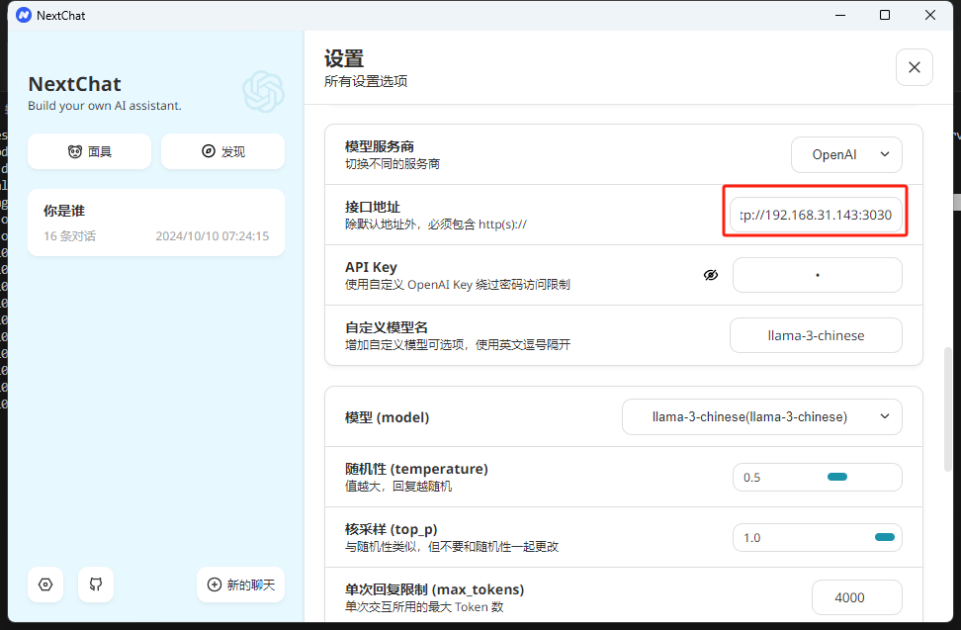Click the endpoint address input field

(x=816, y=215)
